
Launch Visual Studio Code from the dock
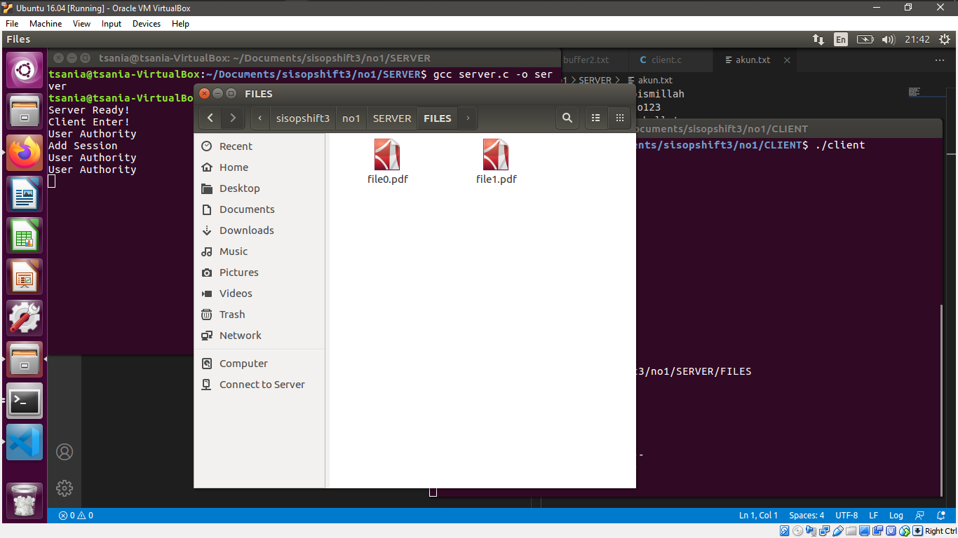point(24,442)
